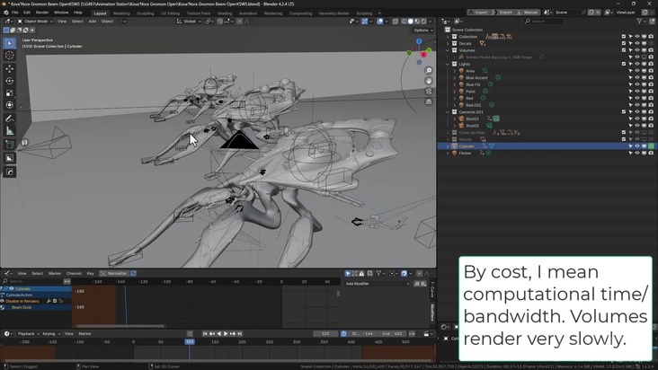The image size is (658, 370).
Task: Open the graph editor Modifiers side tab
Action: pos(432,313)
